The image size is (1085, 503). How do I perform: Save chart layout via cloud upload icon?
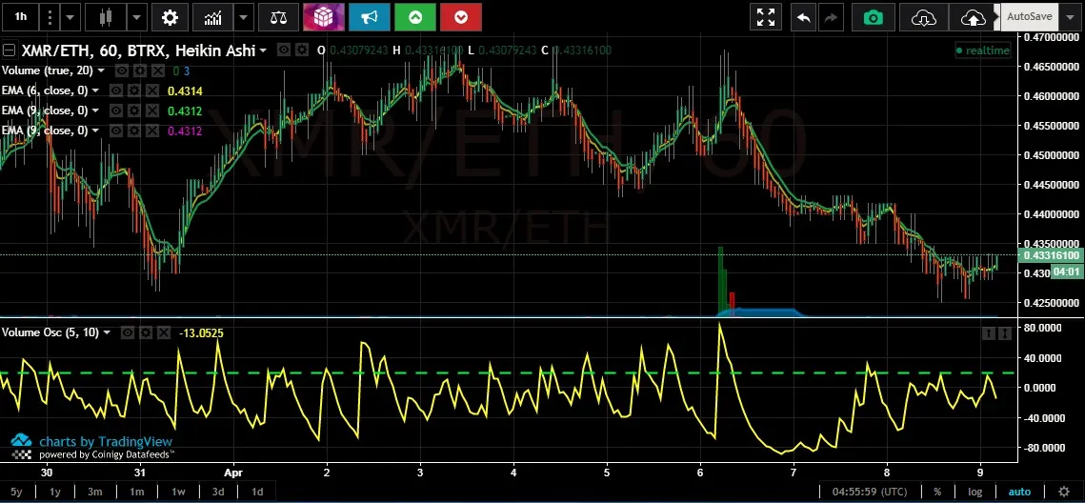pos(974,17)
